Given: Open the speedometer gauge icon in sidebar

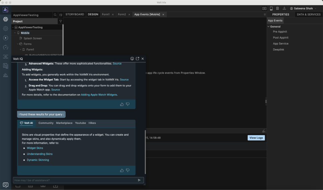Looking at the screenshot, I should click(6, 47).
